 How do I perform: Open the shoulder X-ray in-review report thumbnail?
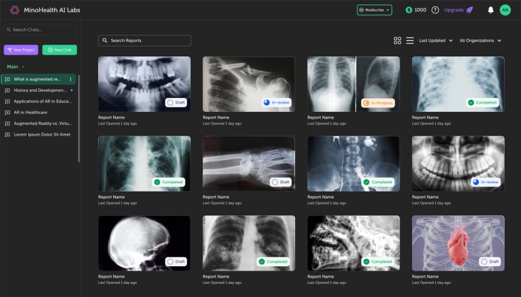249,84
